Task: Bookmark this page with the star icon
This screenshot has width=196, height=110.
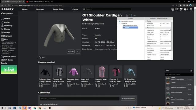Action: coord(176,5)
